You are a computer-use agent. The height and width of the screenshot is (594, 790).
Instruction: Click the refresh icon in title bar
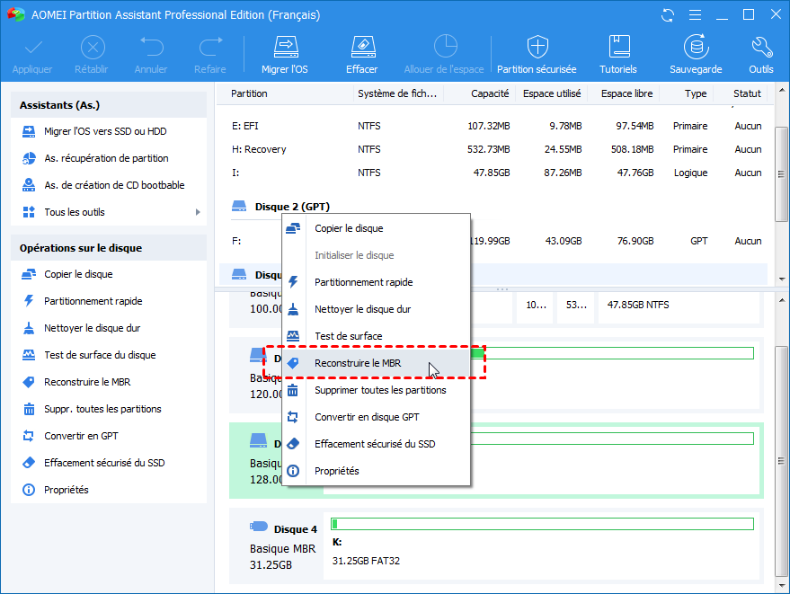[x=667, y=15]
